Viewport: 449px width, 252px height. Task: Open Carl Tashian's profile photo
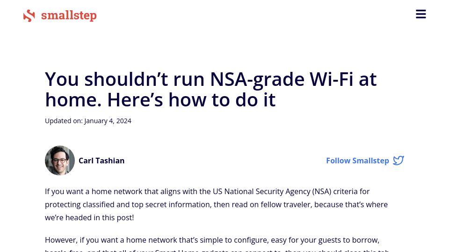pyautogui.click(x=60, y=161)
